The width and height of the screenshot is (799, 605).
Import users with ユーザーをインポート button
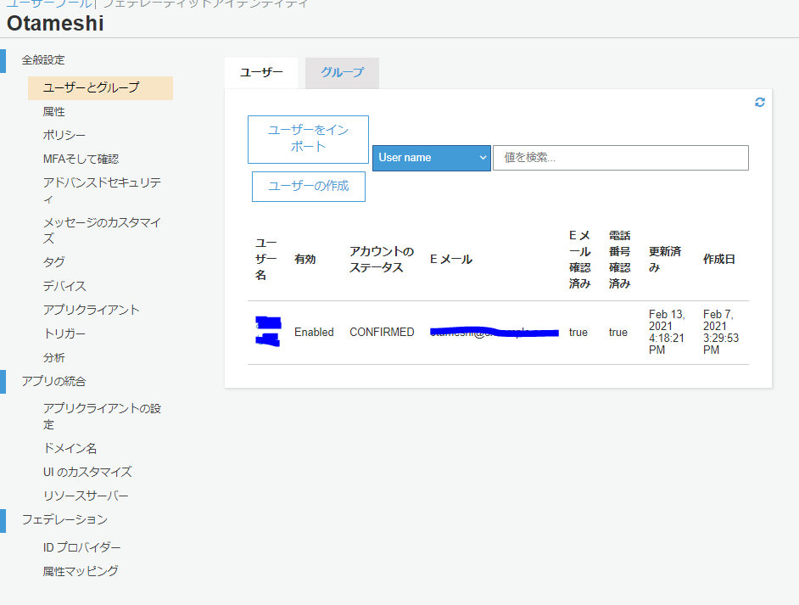[x=308, y=139]
